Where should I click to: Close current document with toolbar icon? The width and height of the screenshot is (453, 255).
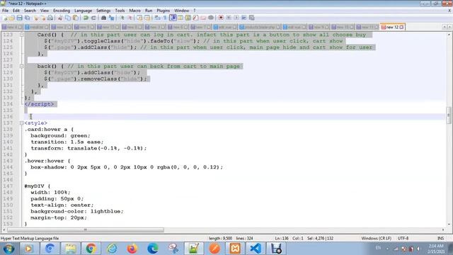click(x=36, y=18)
